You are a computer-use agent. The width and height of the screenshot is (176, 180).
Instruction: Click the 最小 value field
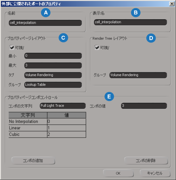(x=53, y=56)
